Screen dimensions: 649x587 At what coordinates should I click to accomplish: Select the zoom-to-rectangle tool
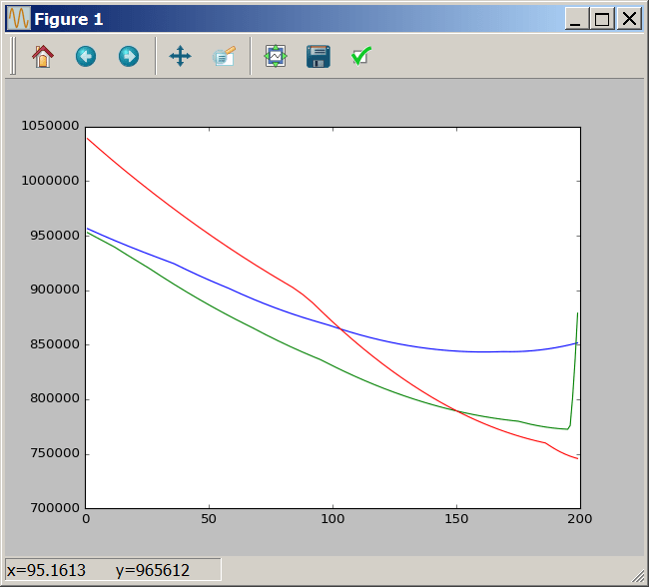(x=224, y=56)
